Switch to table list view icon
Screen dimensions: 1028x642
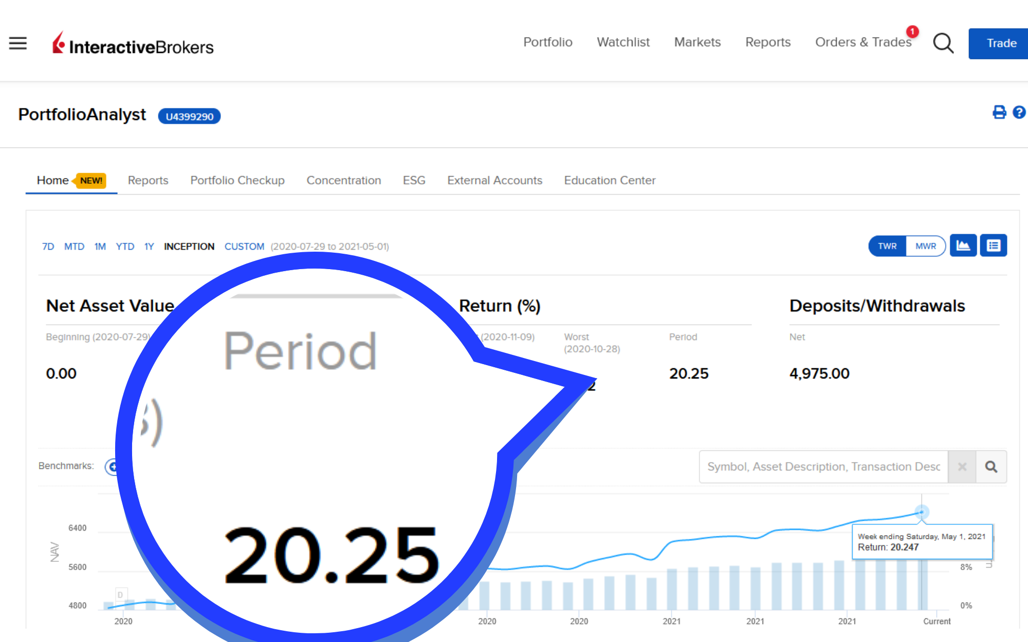click(993, 246)
